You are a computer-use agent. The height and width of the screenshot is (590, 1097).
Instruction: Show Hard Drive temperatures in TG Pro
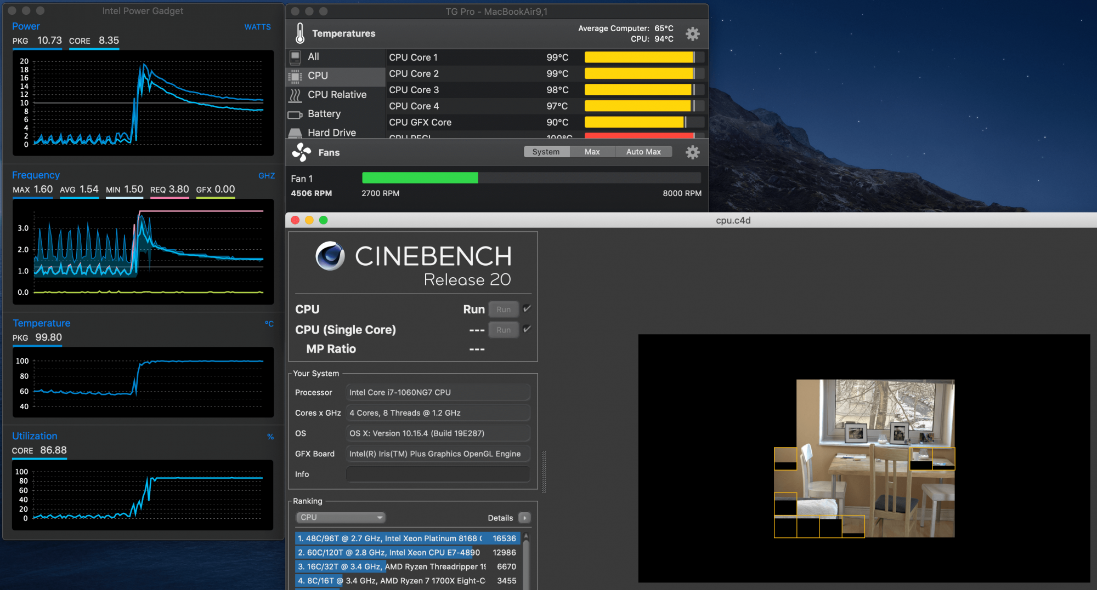[x=331, y=132]
